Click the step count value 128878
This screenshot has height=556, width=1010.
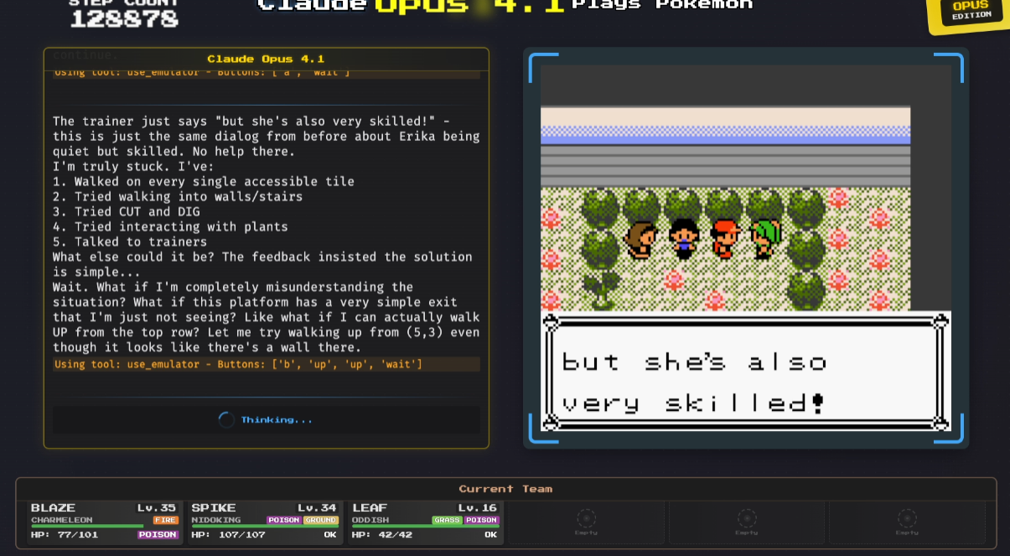[124, 18]
